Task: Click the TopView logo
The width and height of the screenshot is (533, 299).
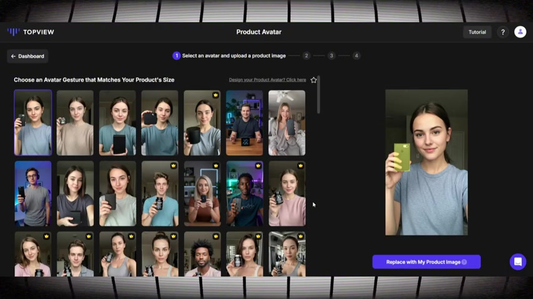Action: (x=31, y=32)
